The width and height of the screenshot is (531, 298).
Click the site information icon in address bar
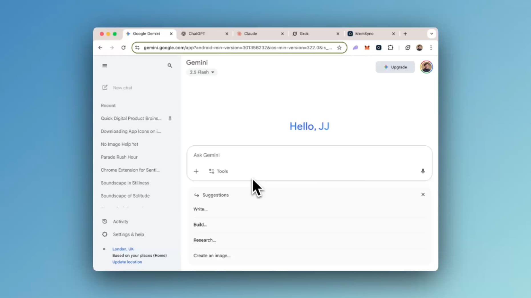point(138,48)
